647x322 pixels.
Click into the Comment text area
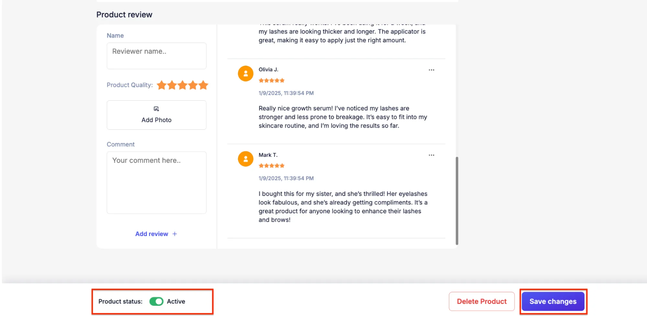[x=156, y=182]
